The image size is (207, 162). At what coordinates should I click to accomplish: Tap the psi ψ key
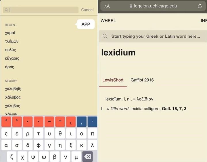[33, 157]
